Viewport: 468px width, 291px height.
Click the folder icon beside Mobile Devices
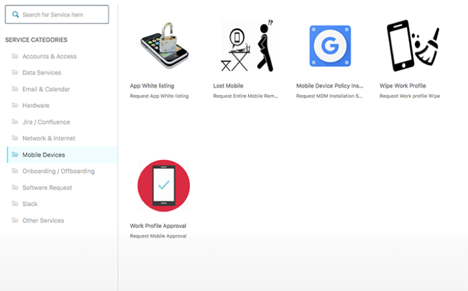(x=15, y=155)
